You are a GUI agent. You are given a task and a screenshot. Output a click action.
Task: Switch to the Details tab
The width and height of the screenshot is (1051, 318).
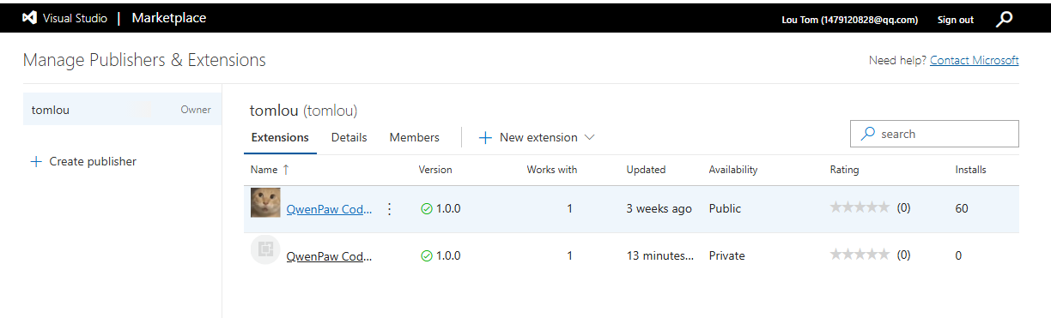349,137
